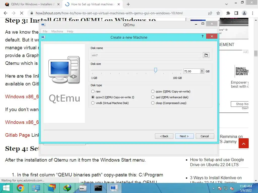258x193 pixels.
Task: Close the QEMU for Windows tab
Action: [58, 5]
